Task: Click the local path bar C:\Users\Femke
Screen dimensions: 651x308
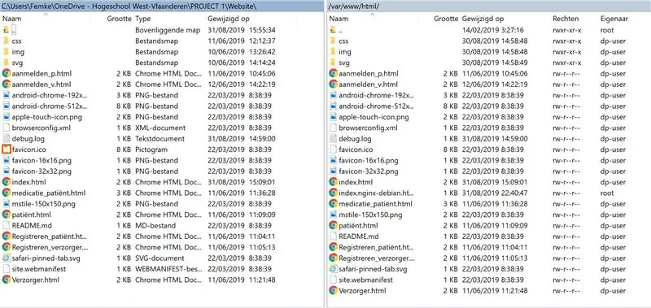Action: (162, 7)
